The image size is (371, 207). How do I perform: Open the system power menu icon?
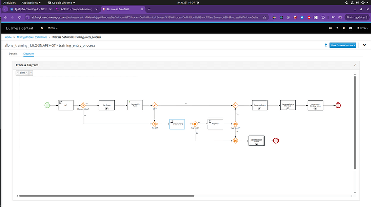pos(363,3)
